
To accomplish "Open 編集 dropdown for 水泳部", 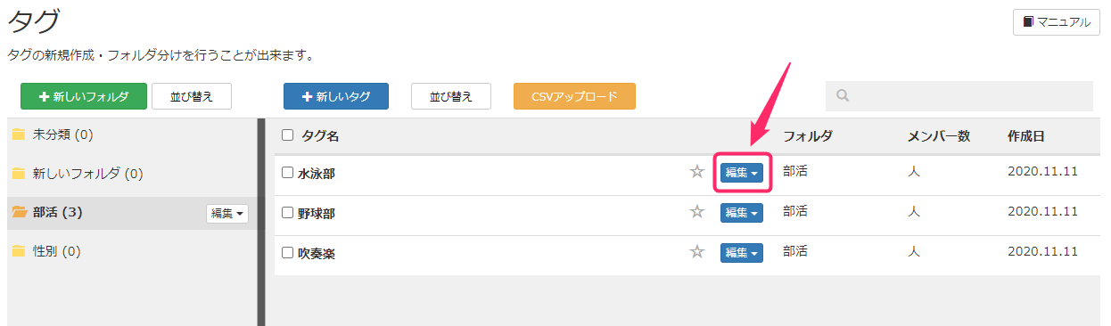I will pos(742,173).
